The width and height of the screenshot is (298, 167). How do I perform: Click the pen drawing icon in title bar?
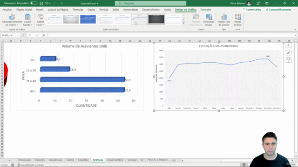(258, 3)
